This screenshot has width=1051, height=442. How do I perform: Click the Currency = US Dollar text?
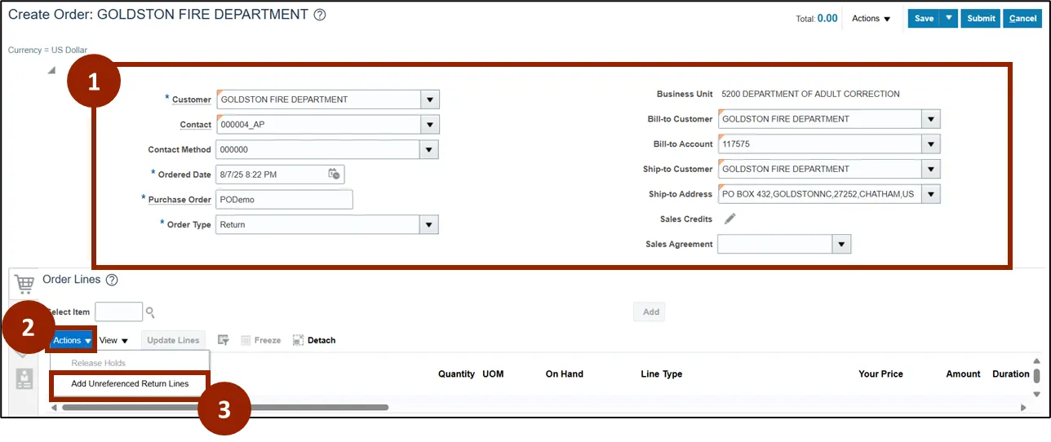coord(47,50)
